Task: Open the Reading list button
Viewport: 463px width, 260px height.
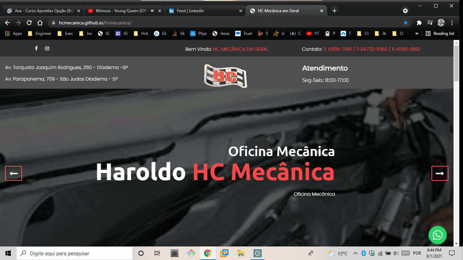Action: tap(440, 34)
